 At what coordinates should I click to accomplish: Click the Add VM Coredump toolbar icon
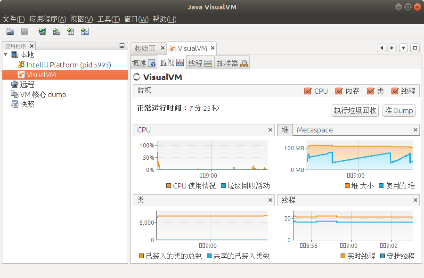point(71,32)
